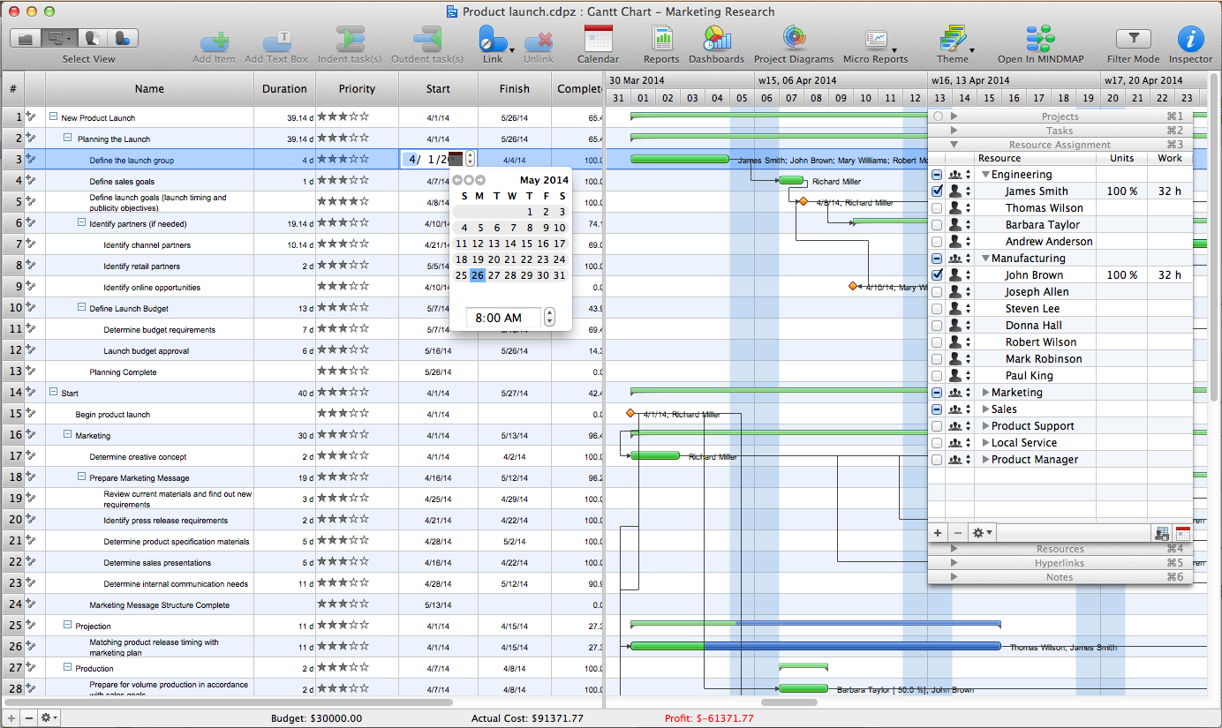Collapse the Engineering resource group

pos(985,175)
